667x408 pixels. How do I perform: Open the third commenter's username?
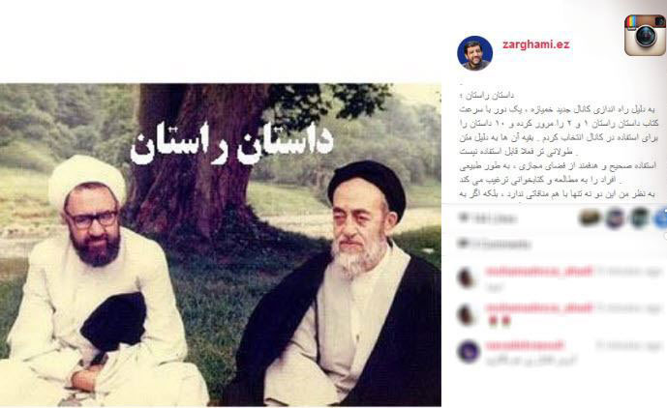coord(525,345)
